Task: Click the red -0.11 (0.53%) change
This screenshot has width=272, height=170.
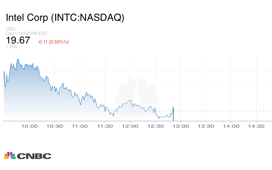Action: (53, 42)
